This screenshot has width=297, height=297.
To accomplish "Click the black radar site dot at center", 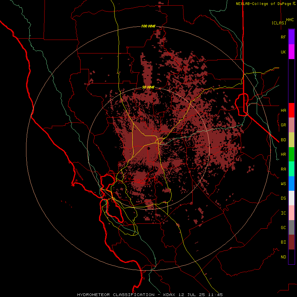I will pos(149,148).
